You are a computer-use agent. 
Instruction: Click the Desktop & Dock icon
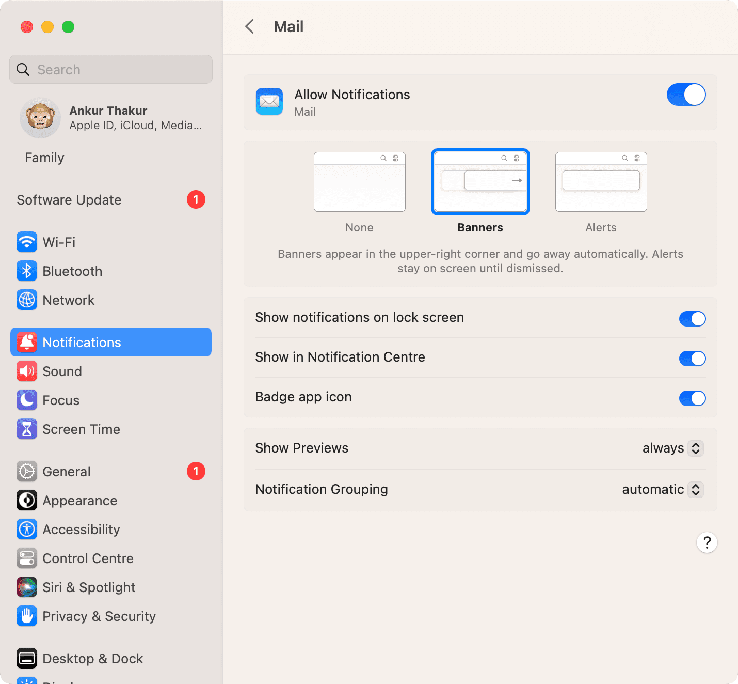tap(27, 658)
